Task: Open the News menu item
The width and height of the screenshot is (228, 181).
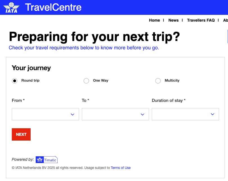Action: tap(173, 20)
